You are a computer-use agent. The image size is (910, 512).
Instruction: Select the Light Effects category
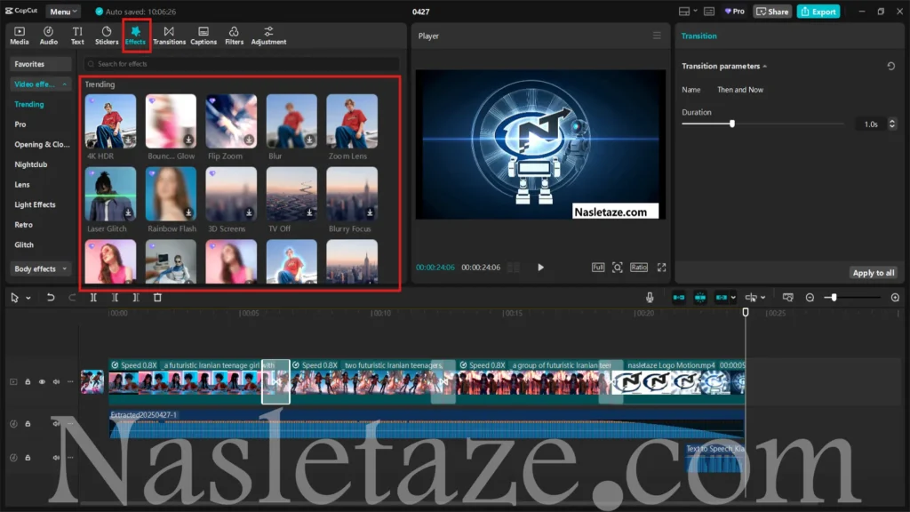click(35, 205)
